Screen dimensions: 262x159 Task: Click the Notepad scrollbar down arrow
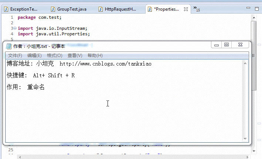point(245,138)
